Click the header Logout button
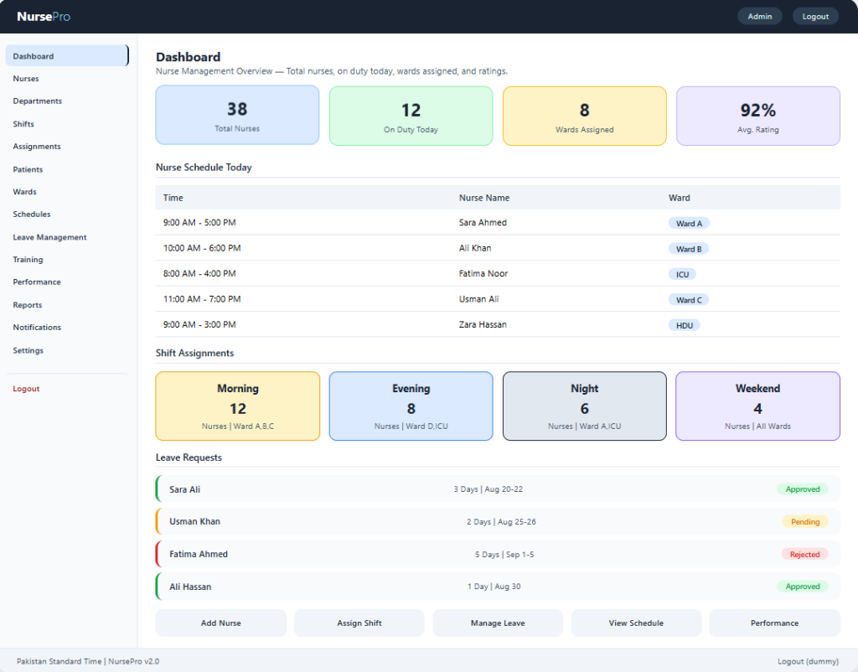Screen dimensions: 858x672 pos(815,17)
